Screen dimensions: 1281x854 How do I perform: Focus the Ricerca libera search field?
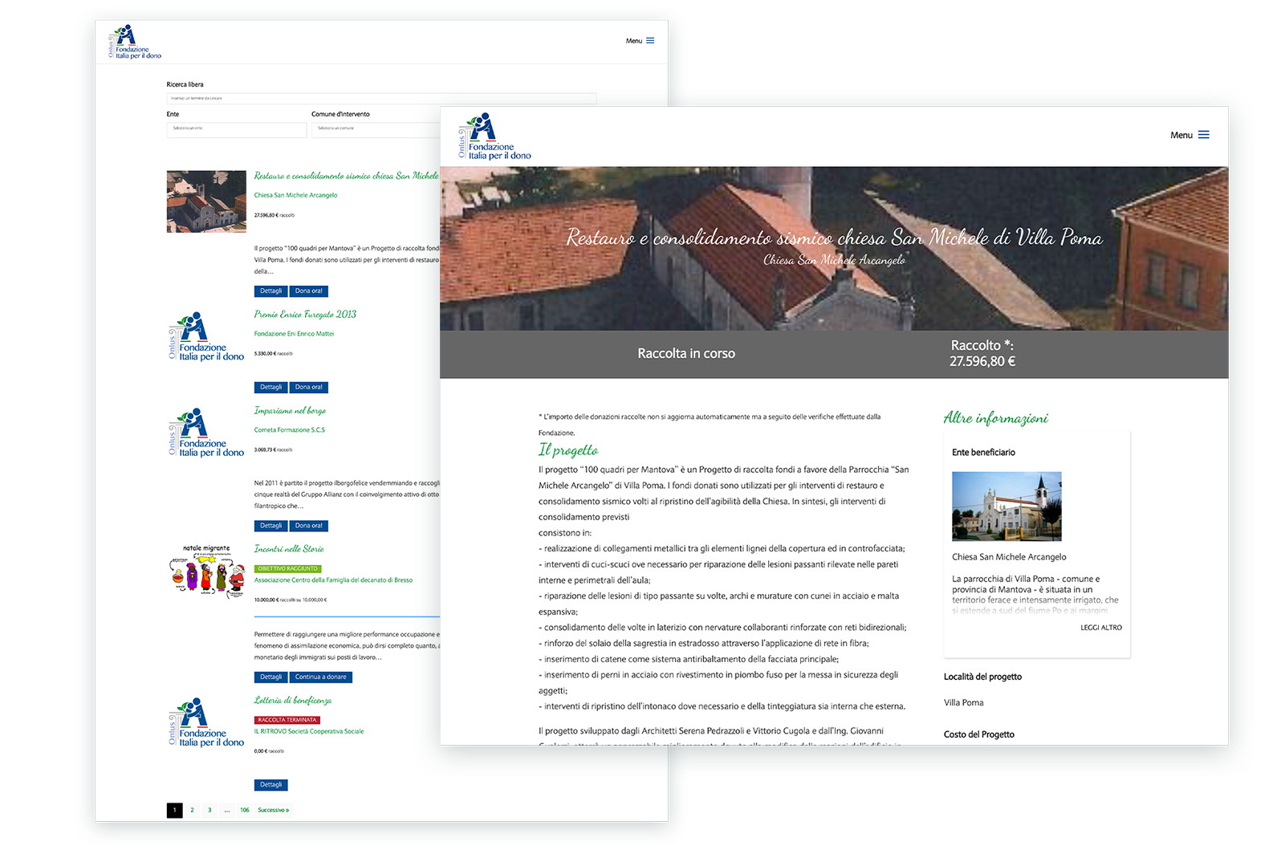tap(381, 98)
